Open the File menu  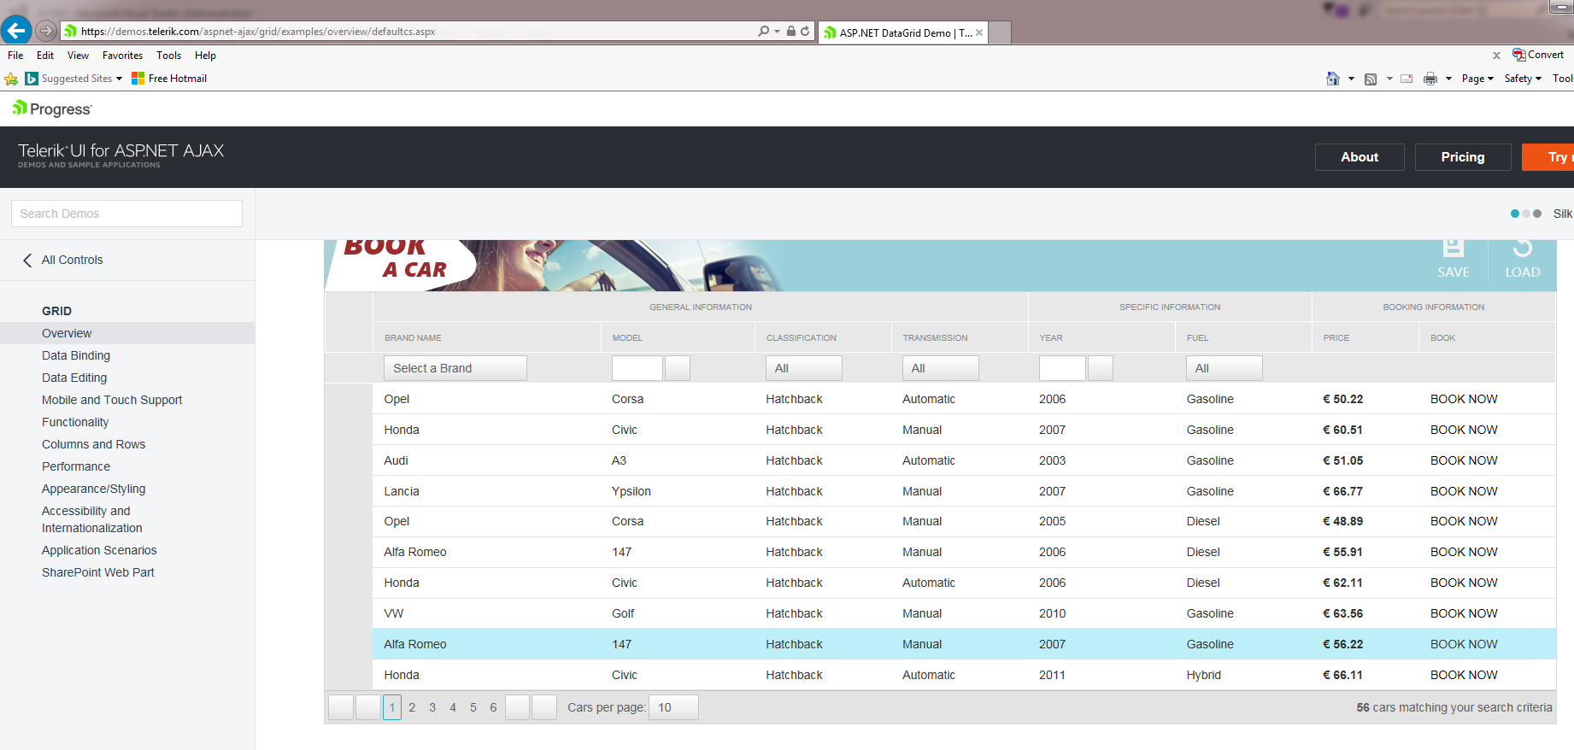tap(15, 56)
